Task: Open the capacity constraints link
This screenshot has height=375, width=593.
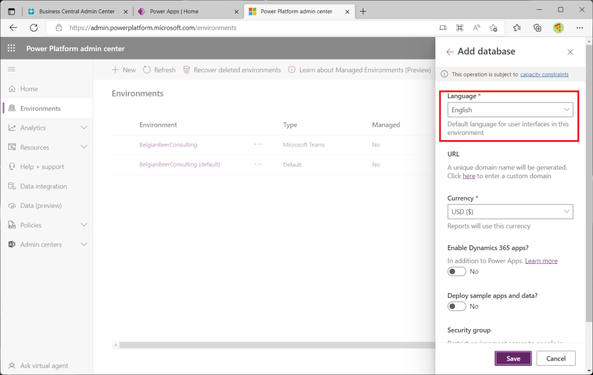Action: 544,75
